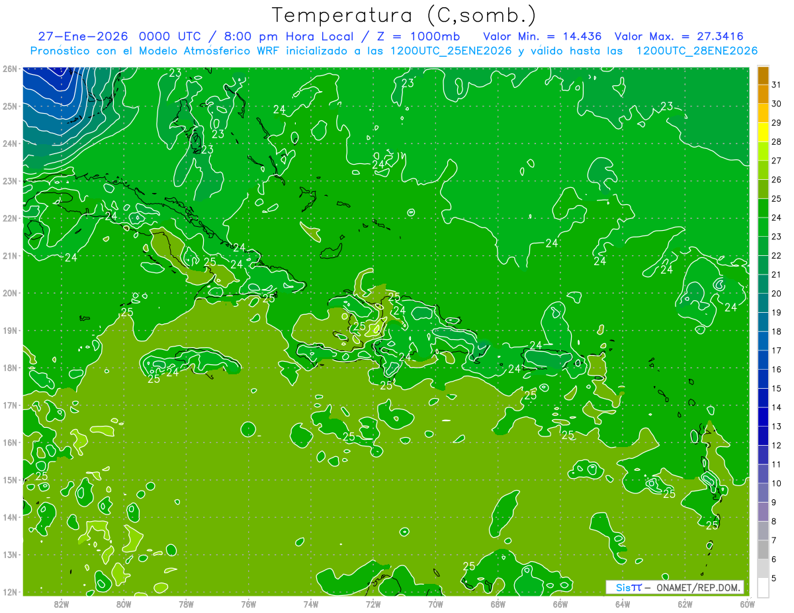Click the brown-orange swatch atop the color scale
The image size is (794, 613).
pos(763,75)
